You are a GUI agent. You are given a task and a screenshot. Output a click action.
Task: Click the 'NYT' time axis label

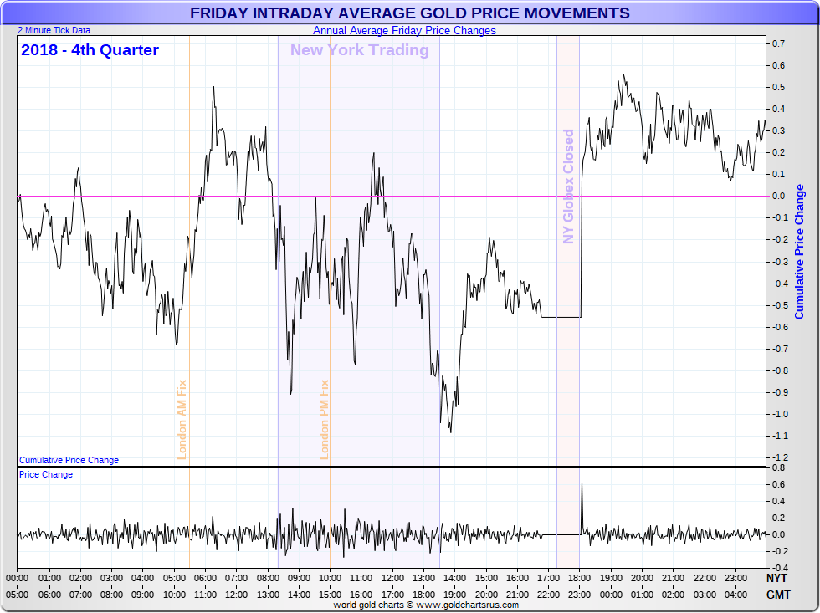pos(776,578)
